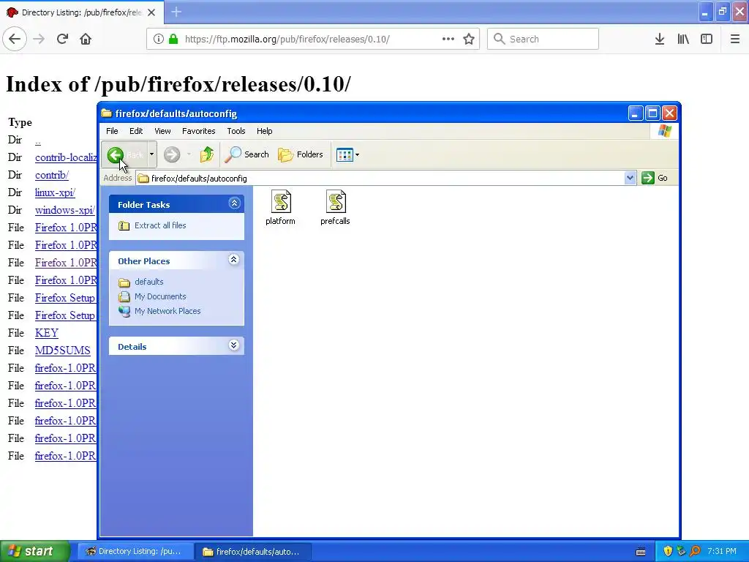Viewport: 749px width, 562px height.
Task: Open the contrib-localized directory link
Action: 66,158
